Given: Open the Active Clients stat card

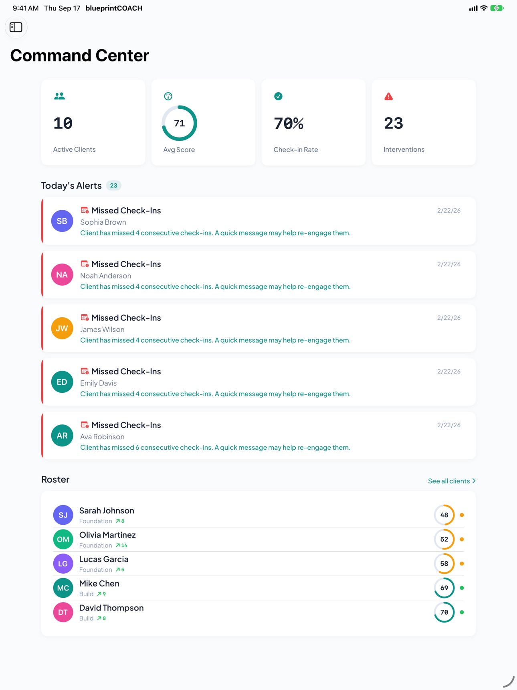Looking at the screenshot, I should click(93, 122).
